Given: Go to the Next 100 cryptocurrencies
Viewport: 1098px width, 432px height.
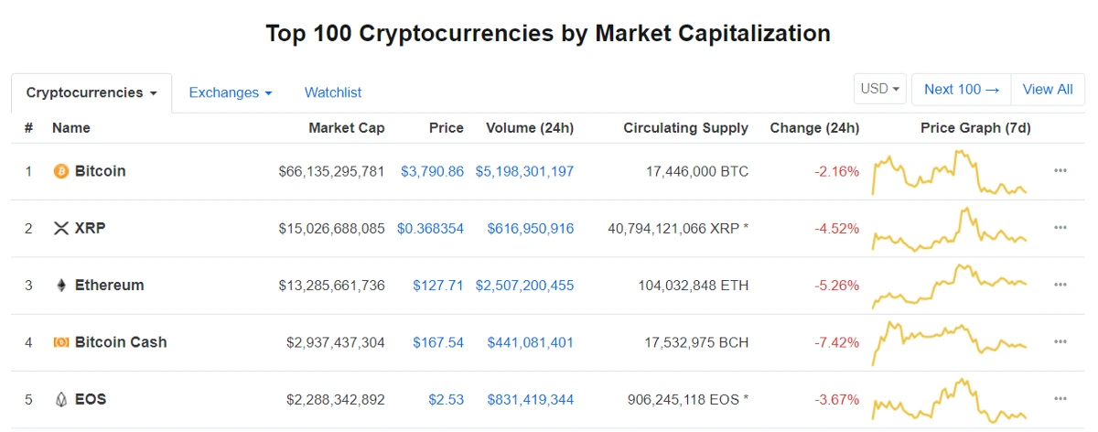Looking at the screenshot, I should click(x=961, y=89).
